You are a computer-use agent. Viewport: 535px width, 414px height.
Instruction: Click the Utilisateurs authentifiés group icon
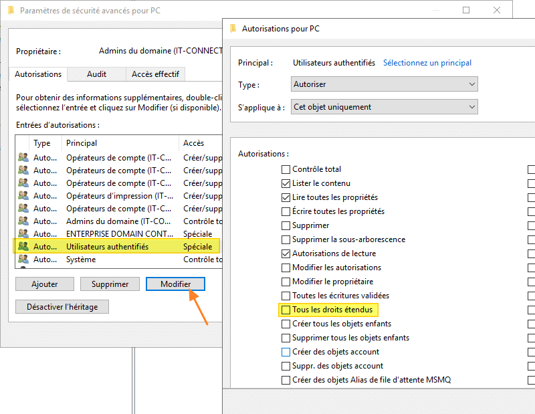click(x=23, y=247)
